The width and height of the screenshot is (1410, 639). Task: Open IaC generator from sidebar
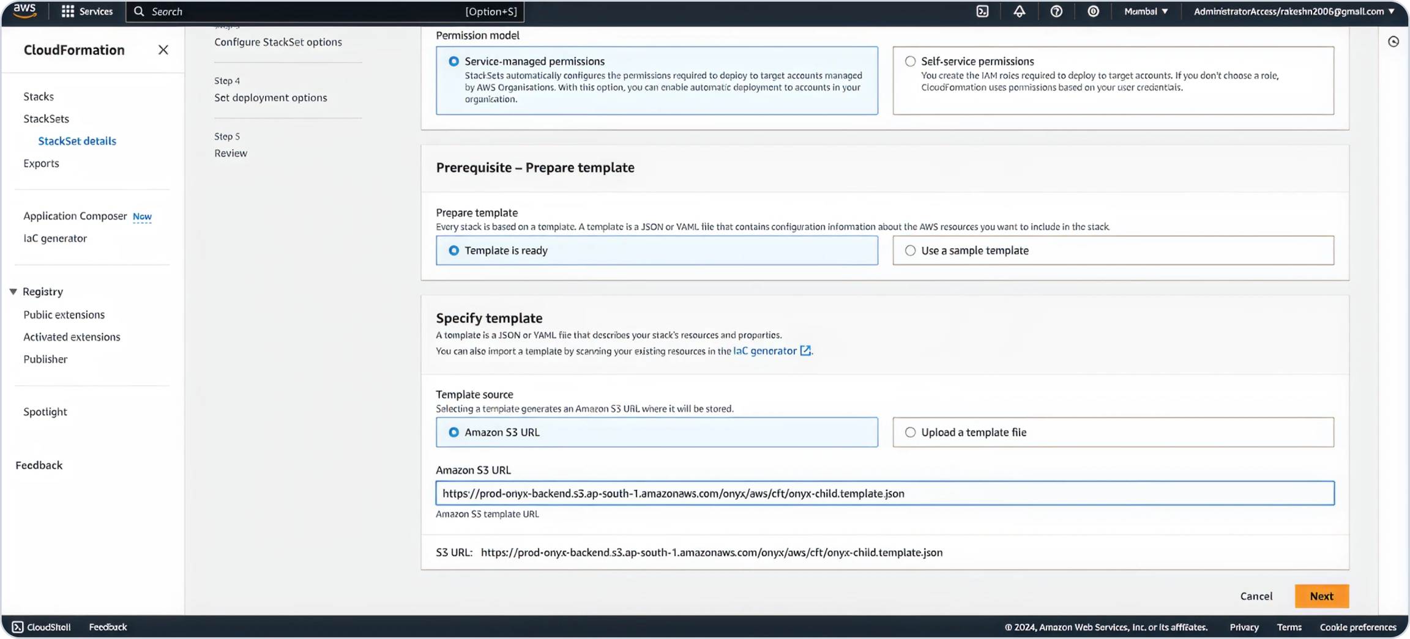[x=55, y=238]
